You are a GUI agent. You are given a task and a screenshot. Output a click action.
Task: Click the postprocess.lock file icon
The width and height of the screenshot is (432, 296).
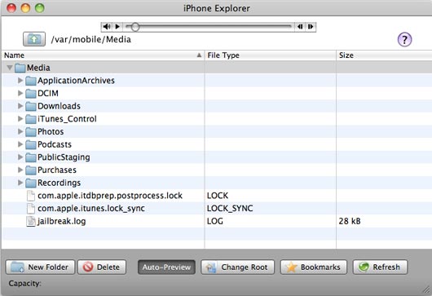click(x=31, y=196)
